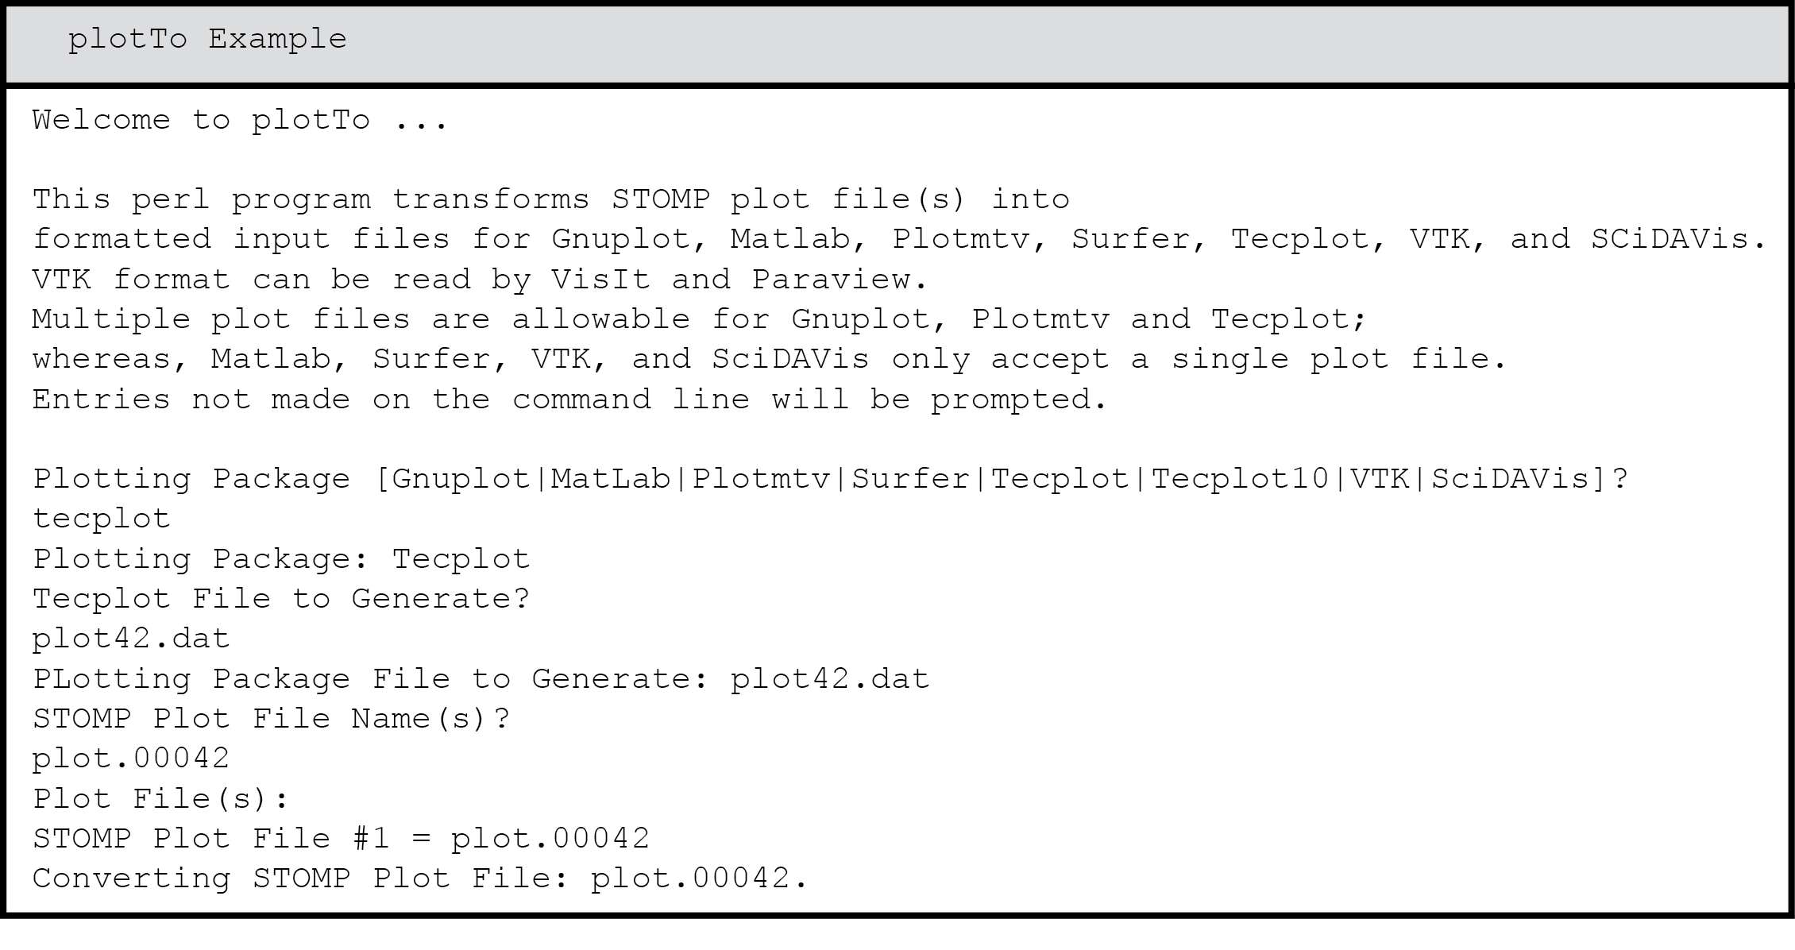Click the typed 'plot42.dat' entry line
1795x950 pixels.
point(131,639)
